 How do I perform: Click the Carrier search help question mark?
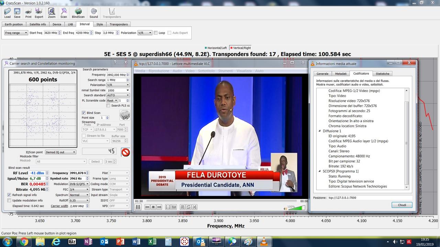[115, 62]
